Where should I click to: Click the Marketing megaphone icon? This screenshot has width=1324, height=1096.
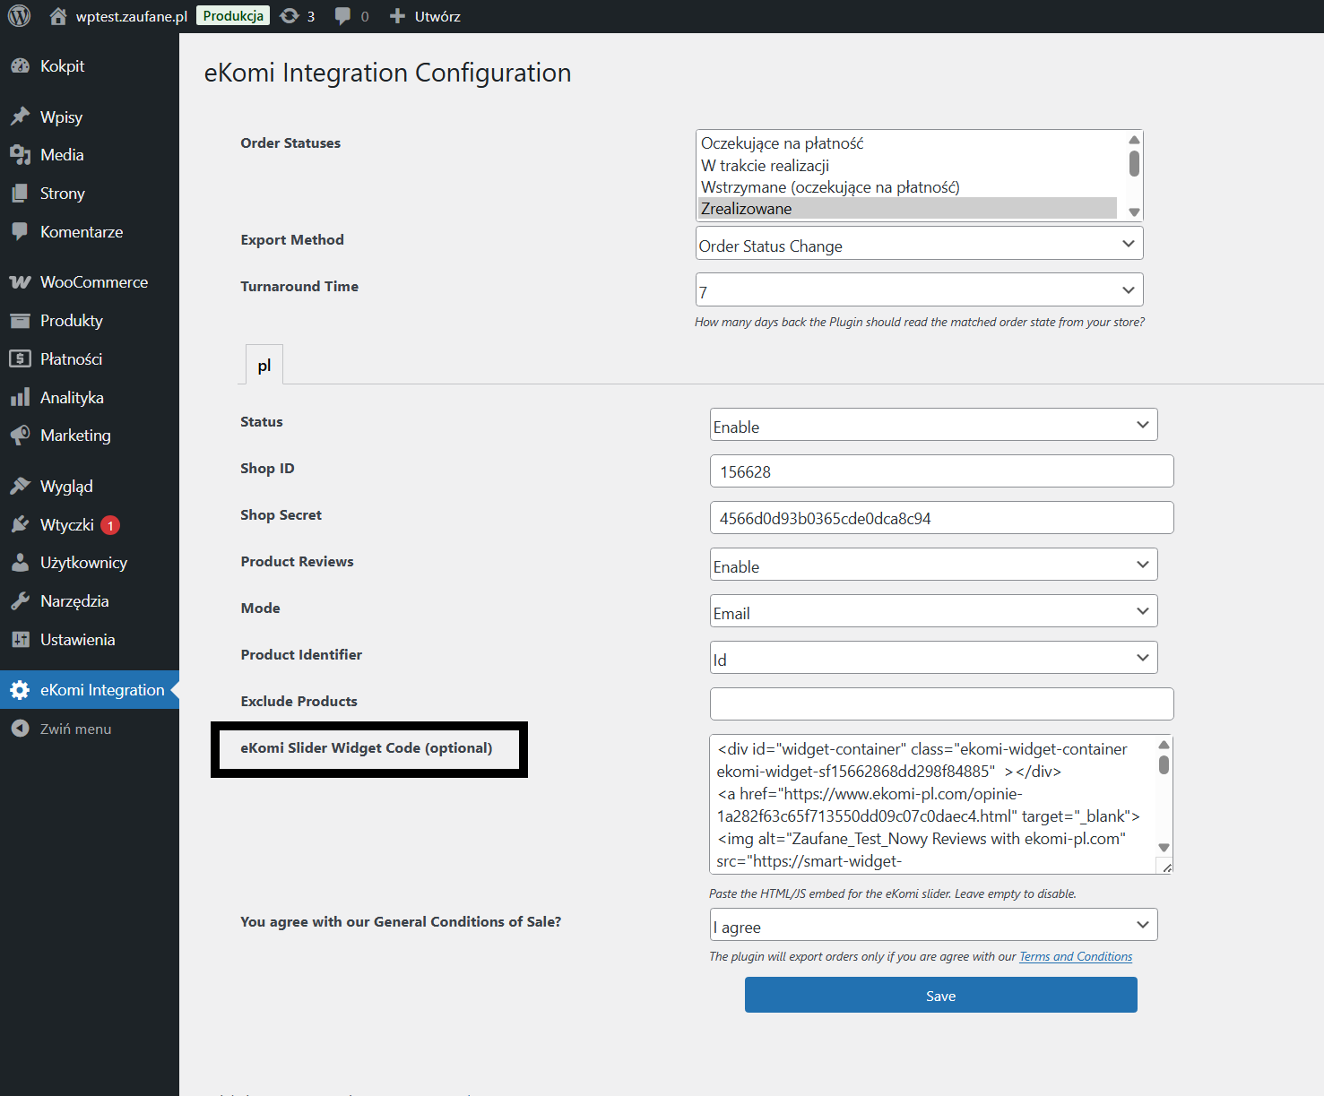(20, 436)
